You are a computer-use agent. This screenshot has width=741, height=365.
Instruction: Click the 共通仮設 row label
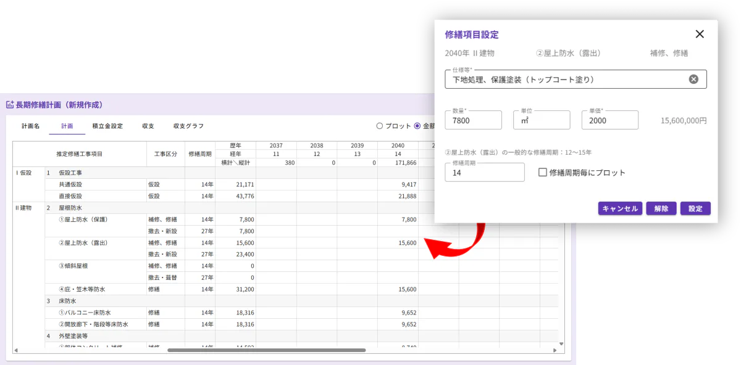(x=70, y=184)
